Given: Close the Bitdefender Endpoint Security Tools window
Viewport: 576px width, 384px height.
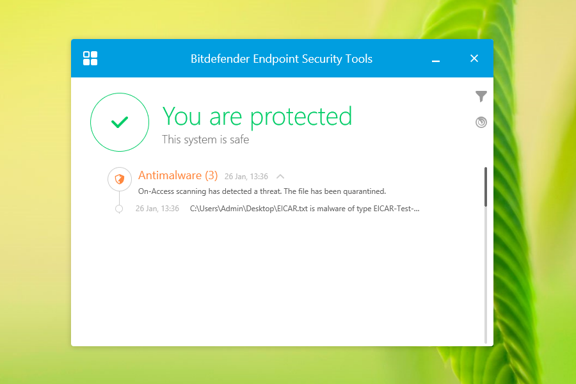Looking at the screenshot, I should pyautogui.click(x=474, y=58).
